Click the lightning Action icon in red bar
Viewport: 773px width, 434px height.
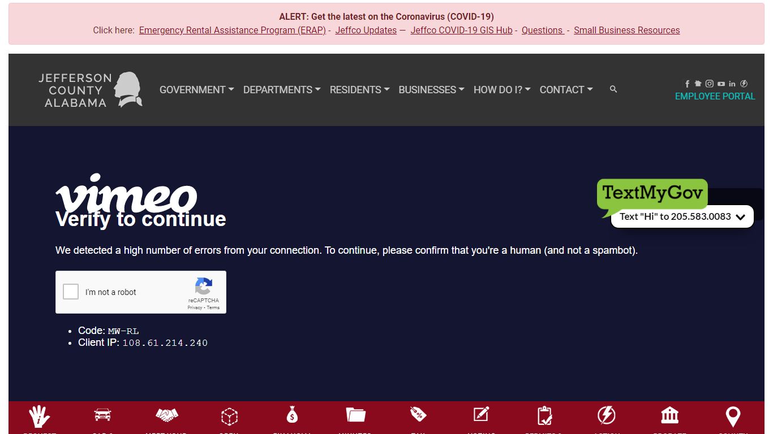[607, 415]
